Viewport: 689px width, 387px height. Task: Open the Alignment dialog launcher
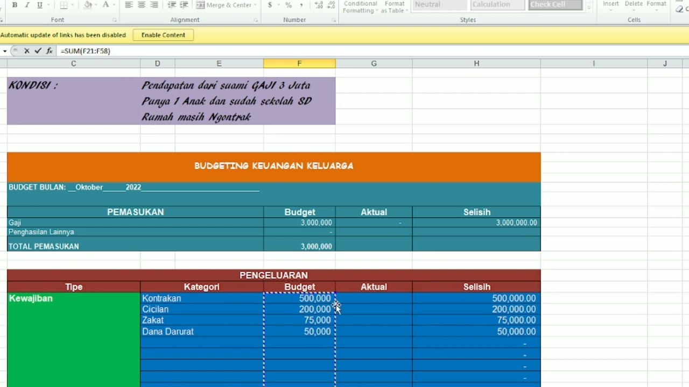click(256, 20)
